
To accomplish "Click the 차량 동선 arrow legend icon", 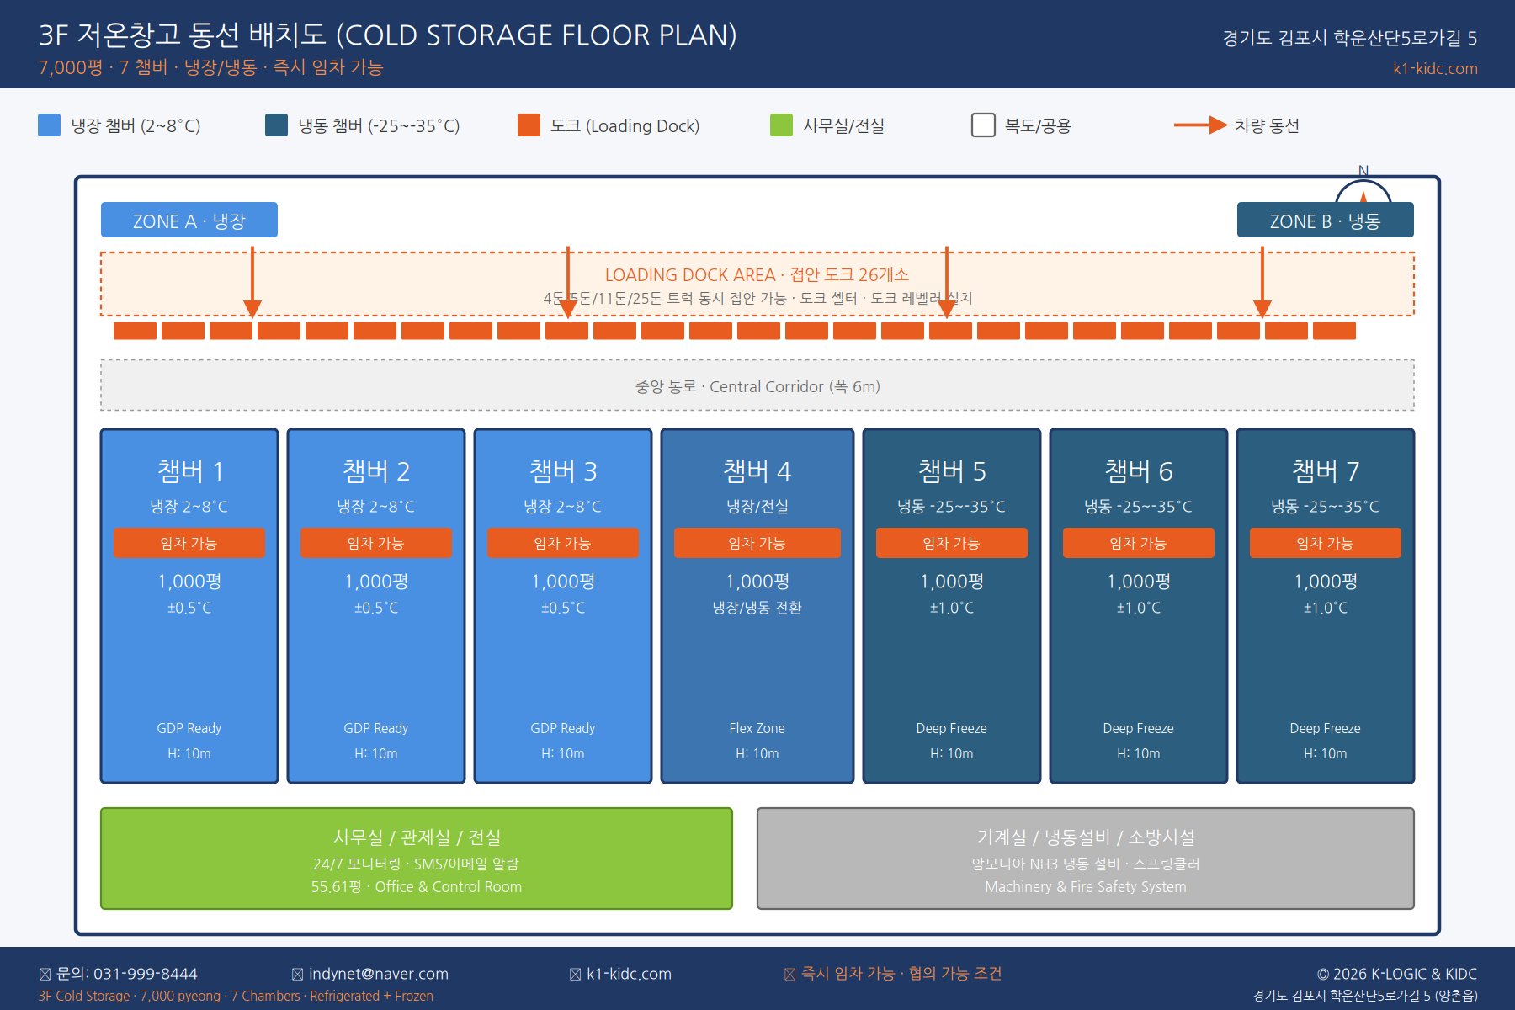I will pos(1201,125).
